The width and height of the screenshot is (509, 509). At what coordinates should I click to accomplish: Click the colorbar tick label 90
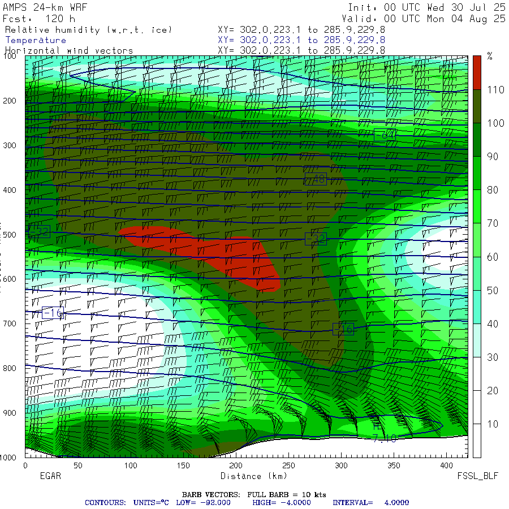(x=493, y=157)
